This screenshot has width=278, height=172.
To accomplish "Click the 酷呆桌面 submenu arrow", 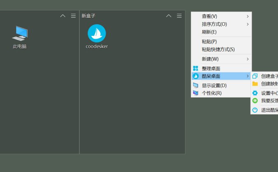I will pos(248,76).
